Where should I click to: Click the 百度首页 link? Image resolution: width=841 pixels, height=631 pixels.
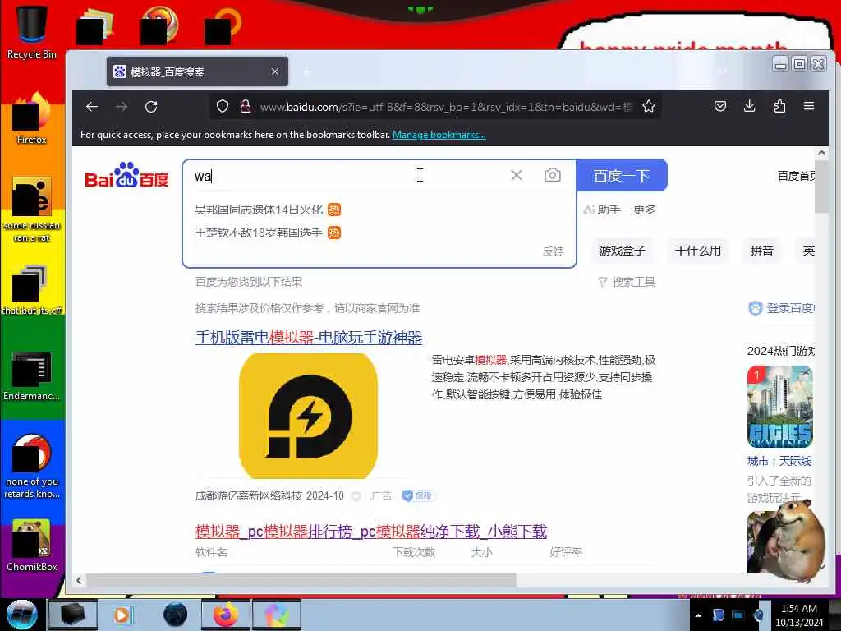797,176
